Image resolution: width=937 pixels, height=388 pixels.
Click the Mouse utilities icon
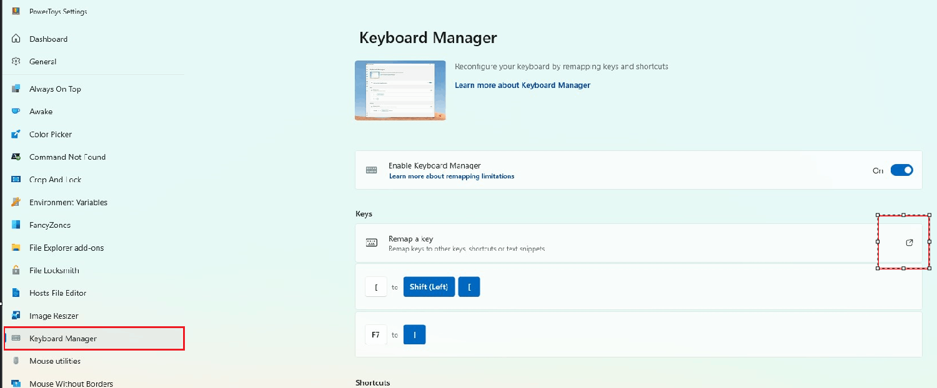[x=16, y=361]
